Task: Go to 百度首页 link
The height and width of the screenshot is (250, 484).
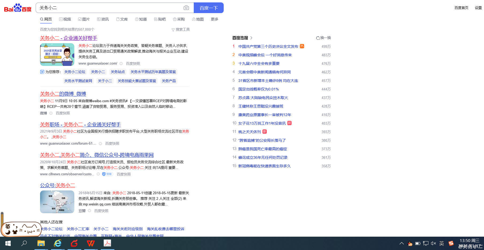Action: tap(461, 8)
